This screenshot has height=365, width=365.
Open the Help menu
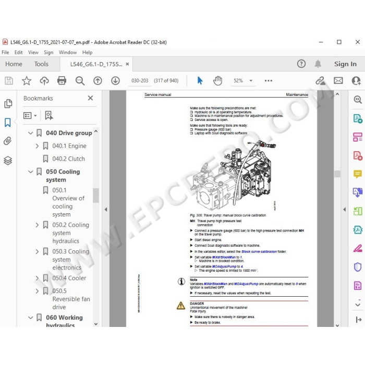(x=87, y=52)
